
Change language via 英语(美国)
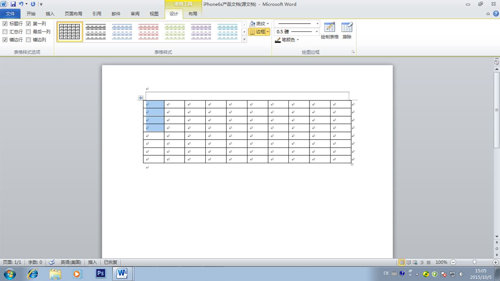click(x=71, y=262)
